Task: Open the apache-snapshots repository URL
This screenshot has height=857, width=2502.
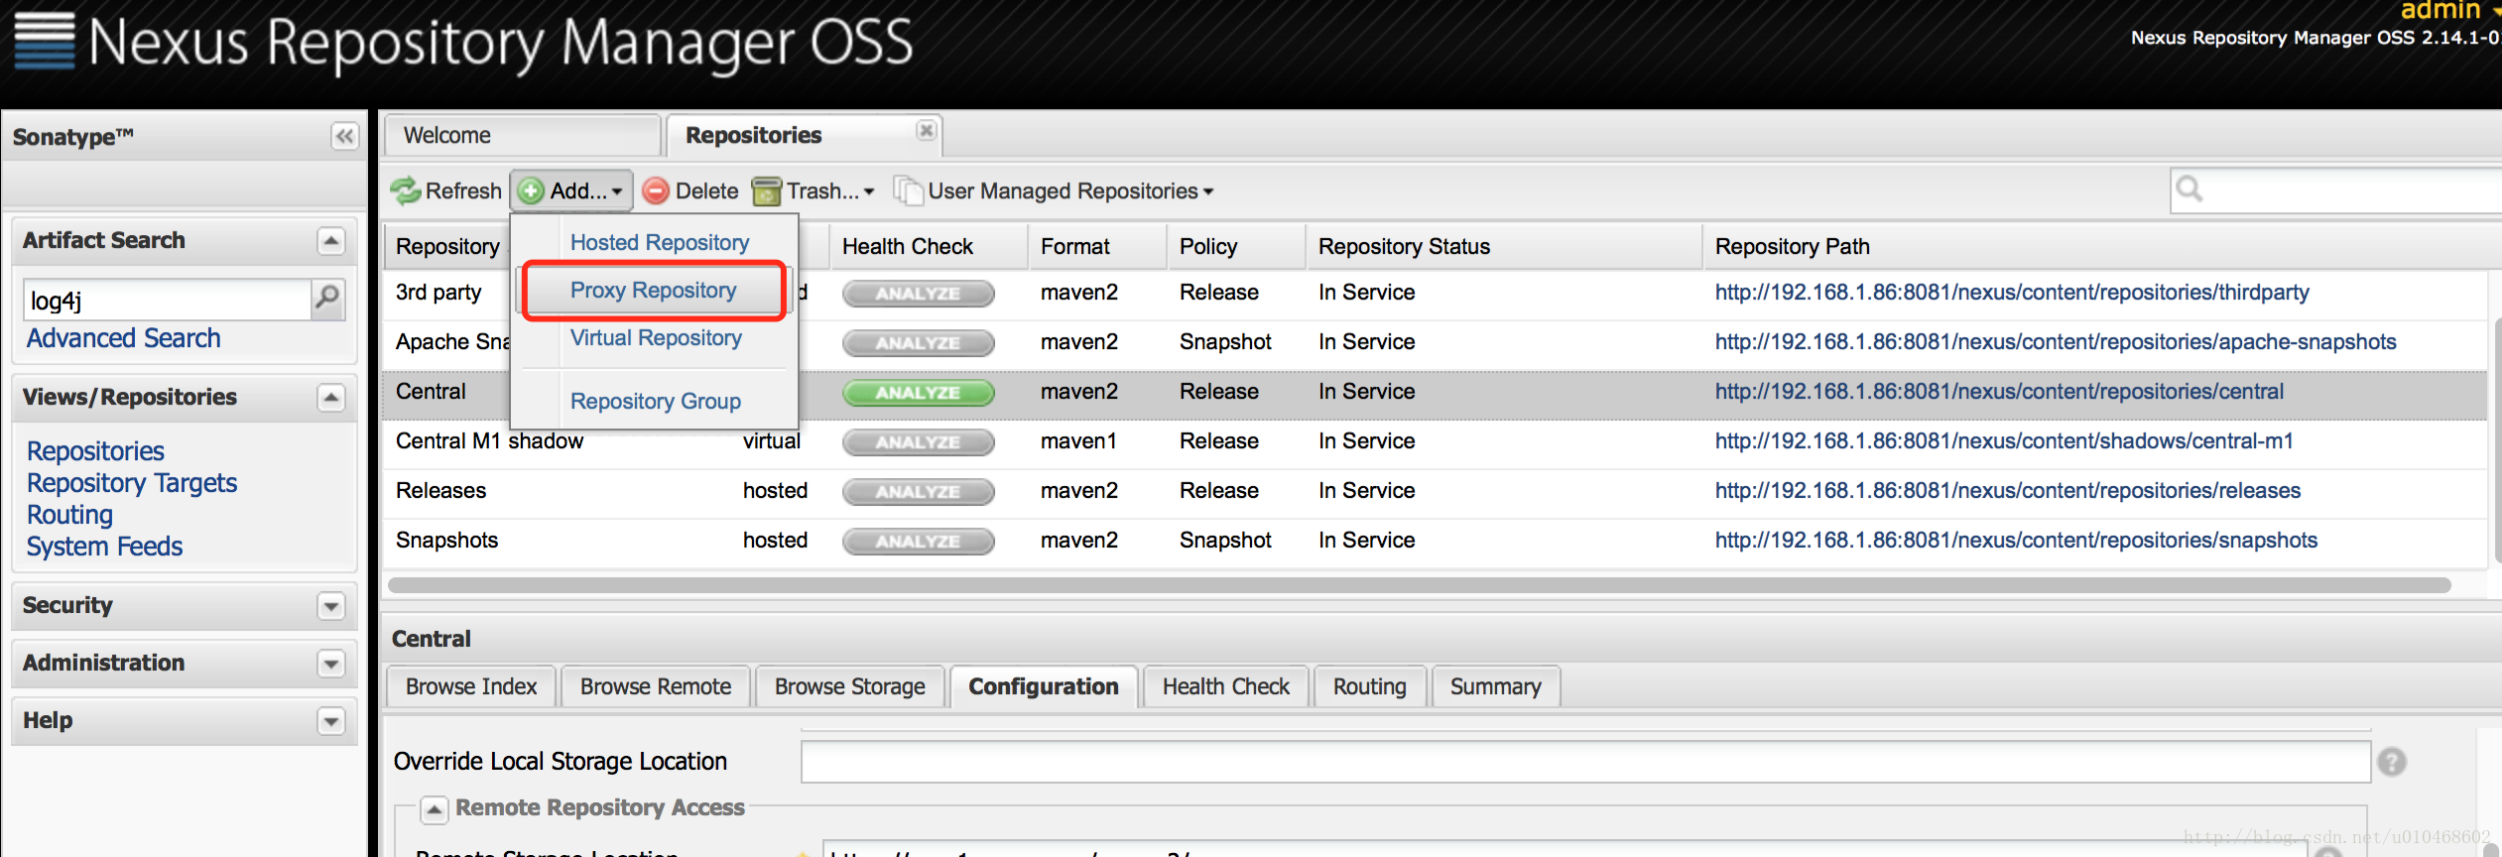Action: click(x=2056, y=342)
